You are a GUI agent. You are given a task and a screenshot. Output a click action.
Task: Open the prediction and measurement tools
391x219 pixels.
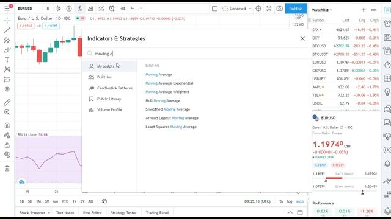pyautogui.click(x=7, y=80)
